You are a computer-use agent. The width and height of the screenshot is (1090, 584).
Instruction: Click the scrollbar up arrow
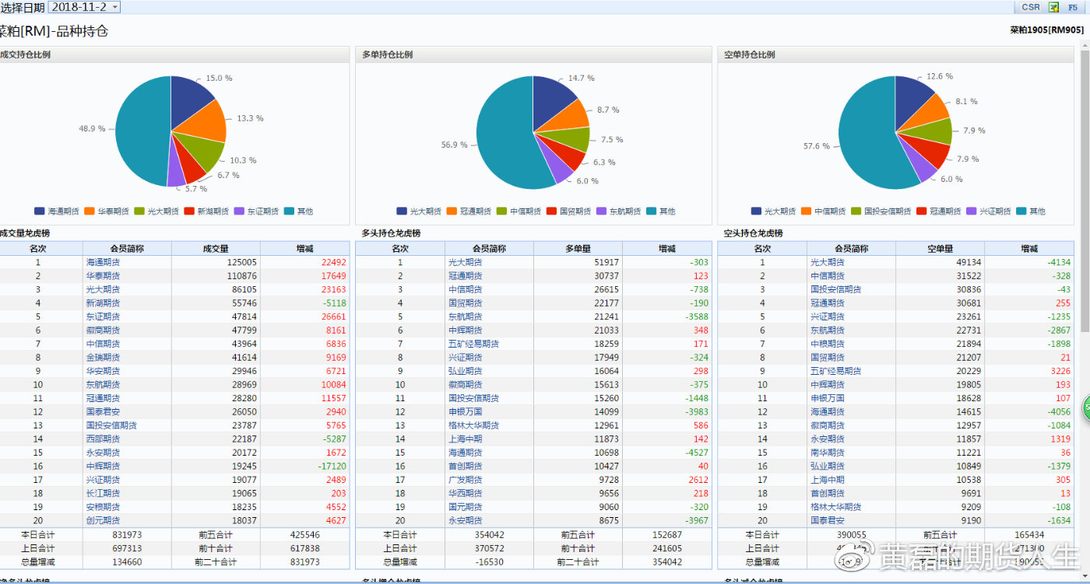[x=1085, y=44]
